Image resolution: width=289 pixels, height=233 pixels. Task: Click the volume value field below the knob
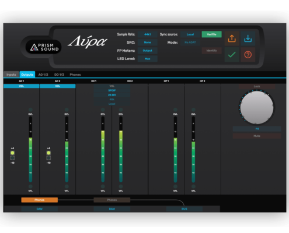[x=257, y=129]
